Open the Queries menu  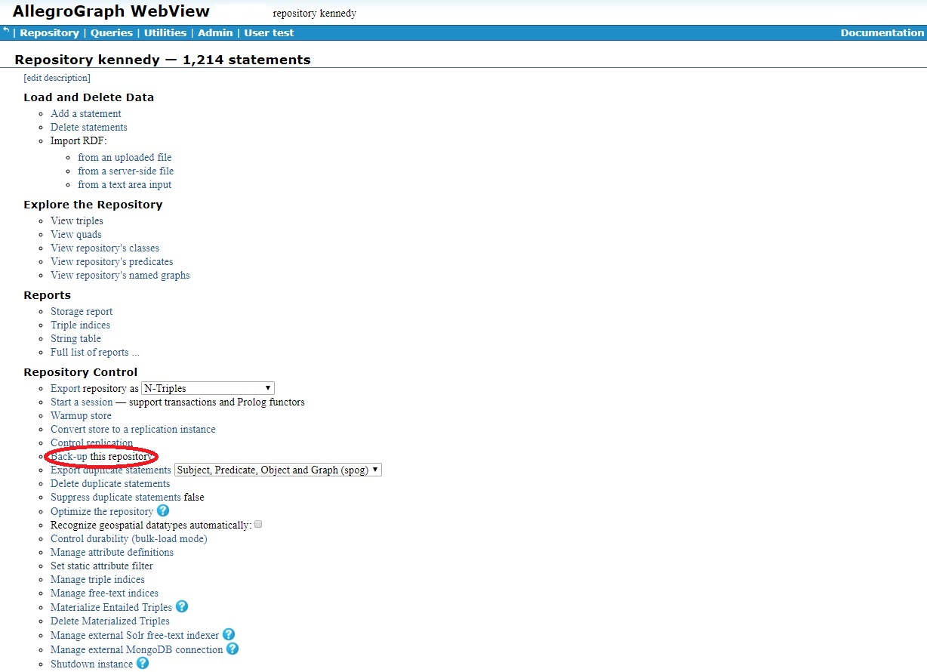point(111,32)
